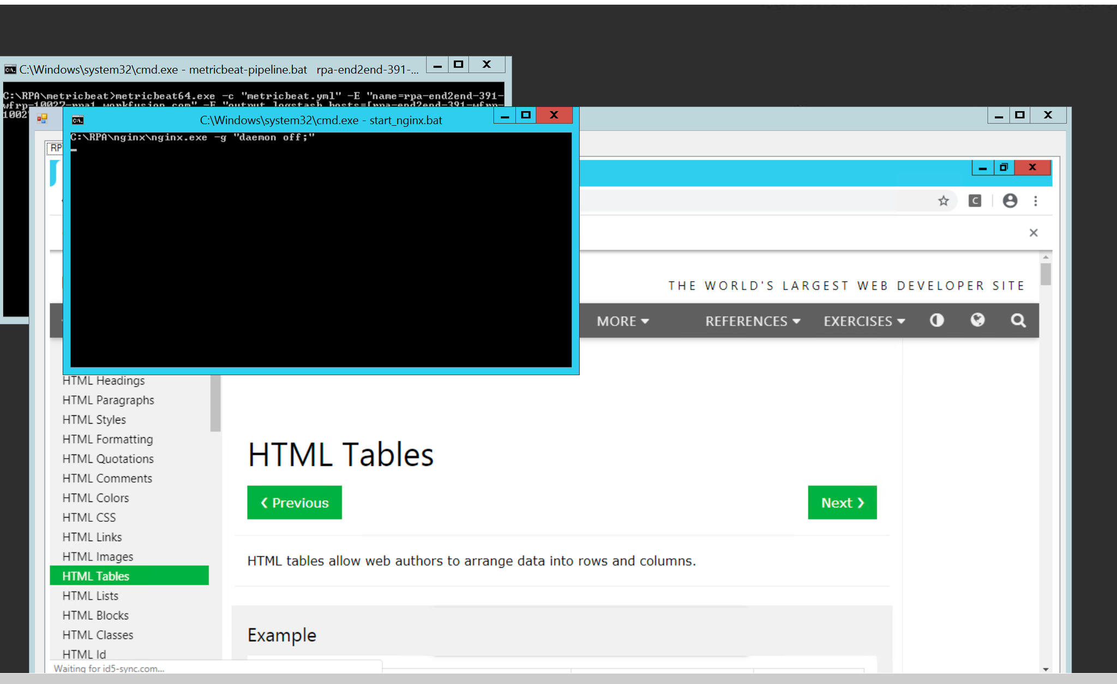The image size is (1117, 684).
Task: Go to the Previous tutorial page
Action: (295, 503)
